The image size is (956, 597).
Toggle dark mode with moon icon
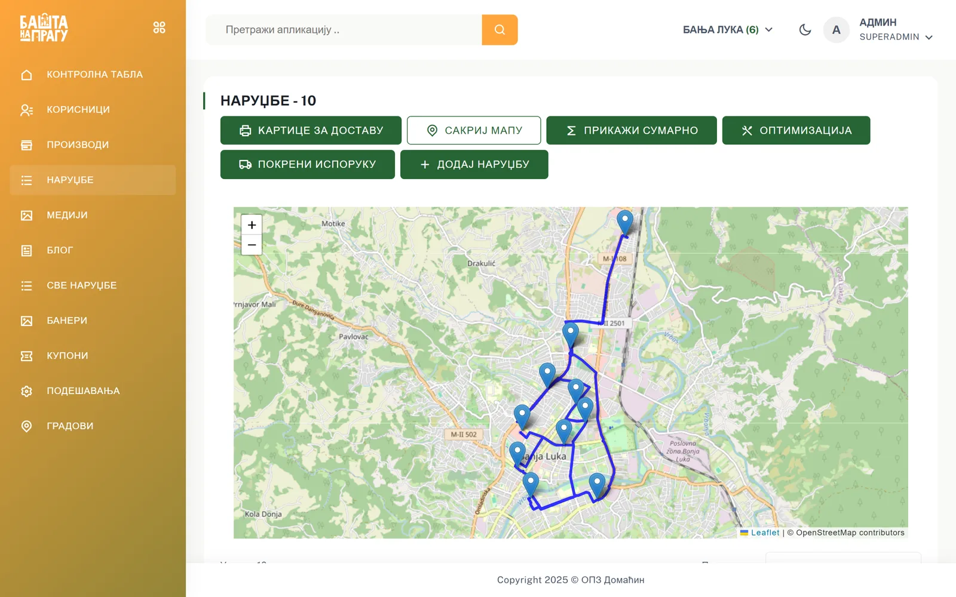point(805,30)
